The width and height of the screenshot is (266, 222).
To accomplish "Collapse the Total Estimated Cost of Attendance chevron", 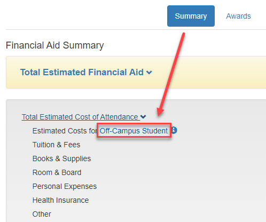I will [143, 117].
